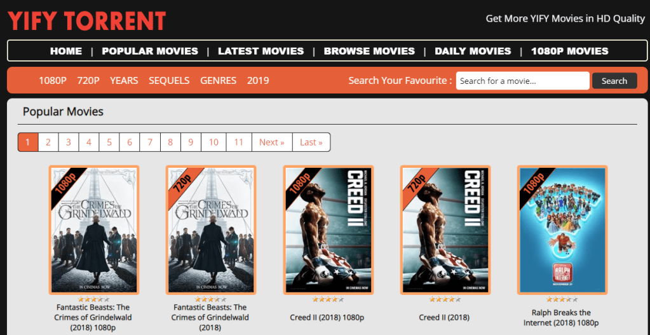
Task: Open Ralph Breaks the Internet poster
Action: (x=562, y=230)
